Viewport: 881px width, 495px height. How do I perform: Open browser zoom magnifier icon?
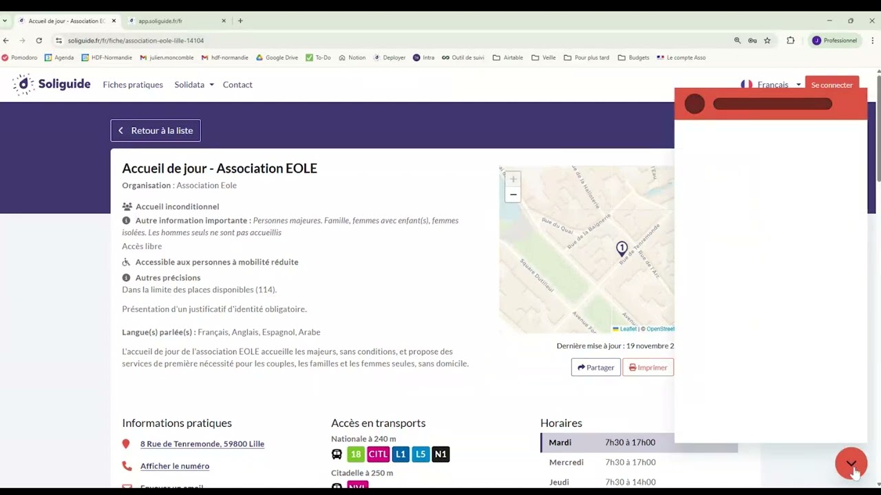click(737, 41)
